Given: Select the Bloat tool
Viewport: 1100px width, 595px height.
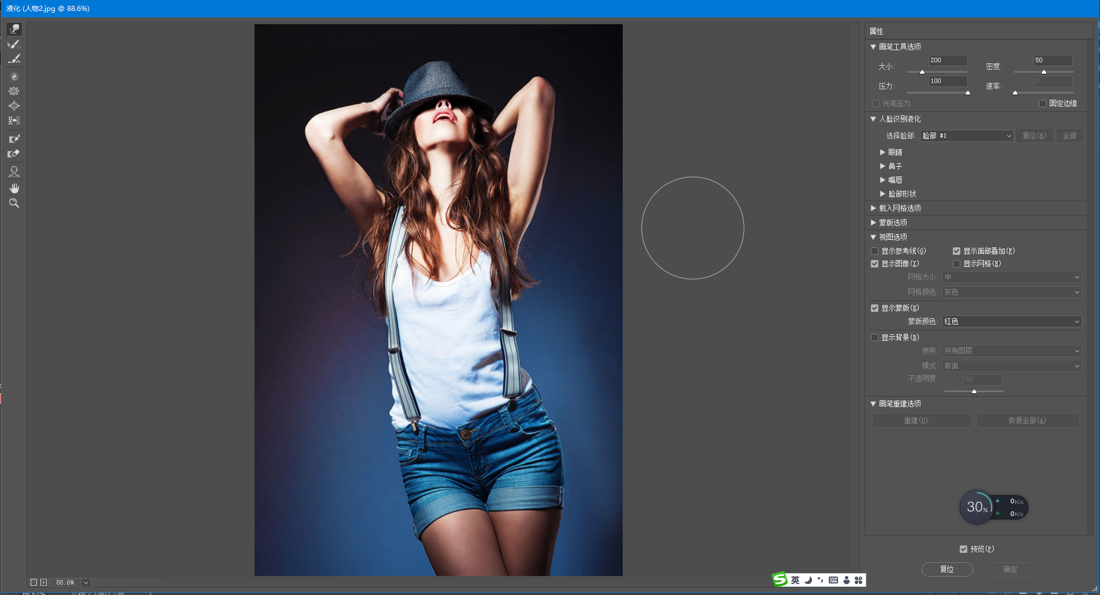Looking at the screenshot, I should click(14, 106).
